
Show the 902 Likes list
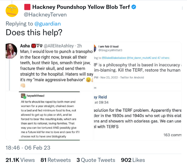pyautogui.click(x=133, y=160)
